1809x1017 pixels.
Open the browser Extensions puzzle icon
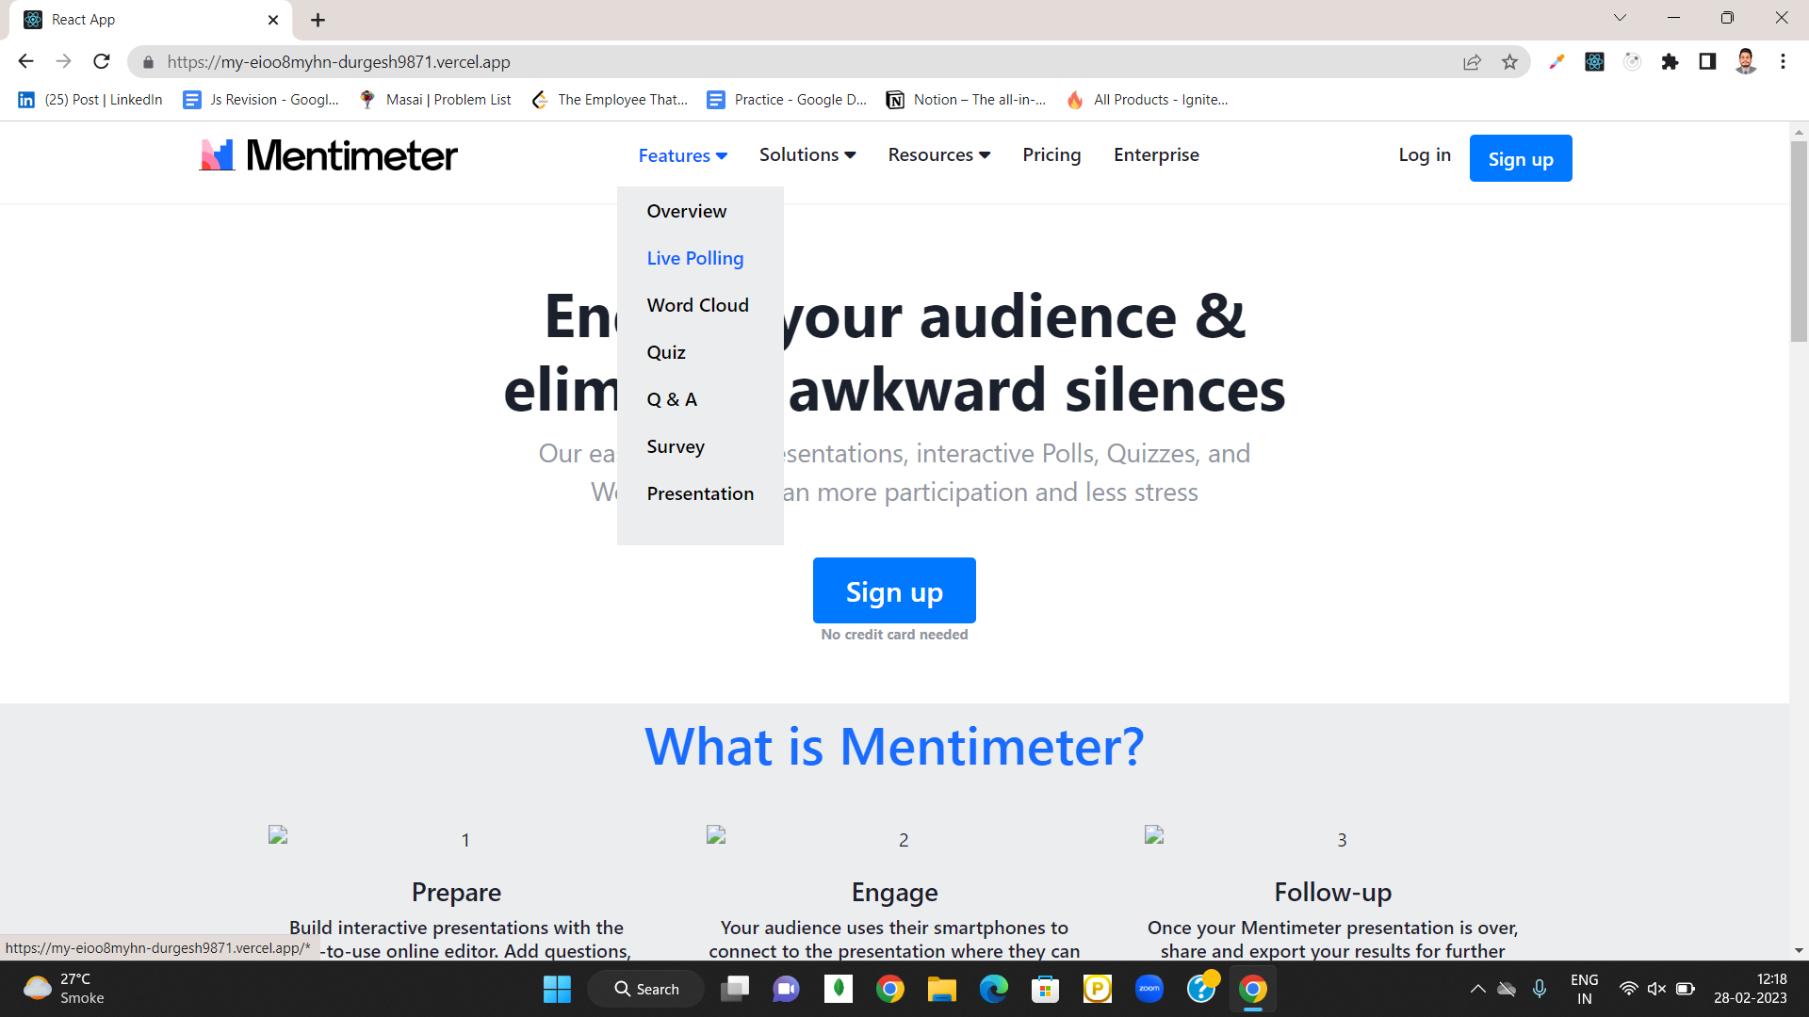point(1670,62)
